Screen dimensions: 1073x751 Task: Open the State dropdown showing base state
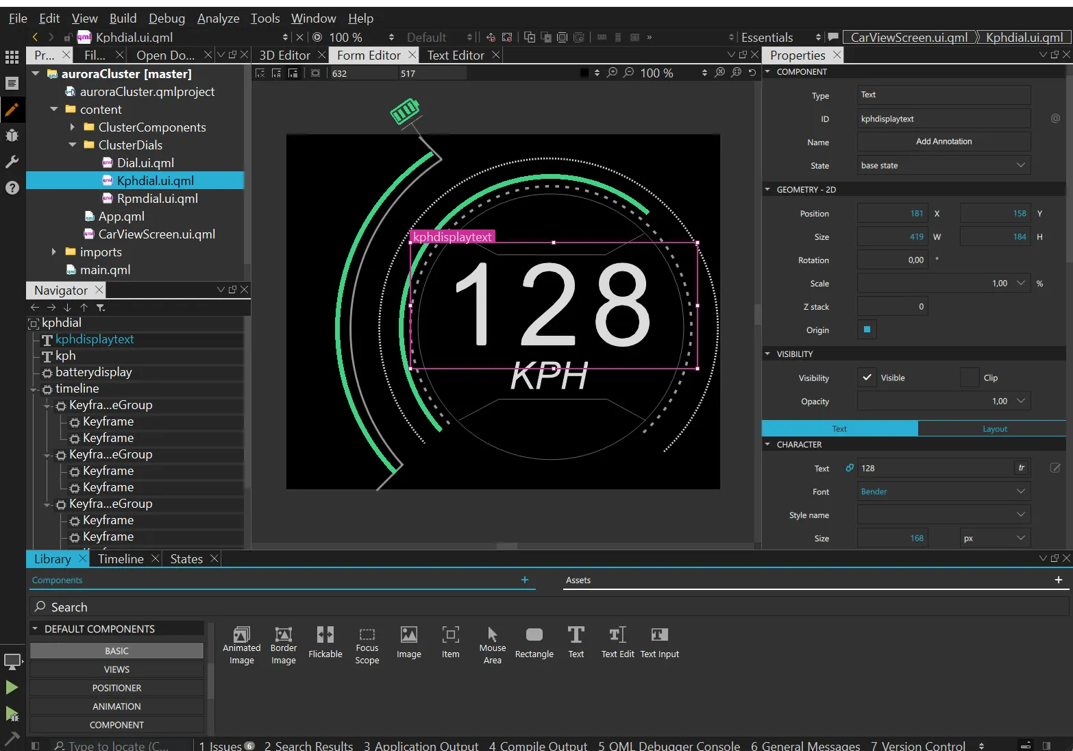click(943, 165)
